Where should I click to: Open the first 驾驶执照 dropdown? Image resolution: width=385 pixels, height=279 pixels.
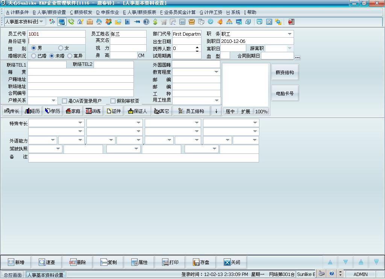58,149
